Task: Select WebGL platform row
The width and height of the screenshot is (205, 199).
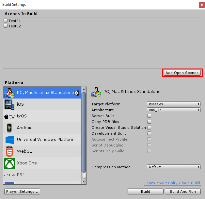Action: pyautogui.click(x=42, y=151)
